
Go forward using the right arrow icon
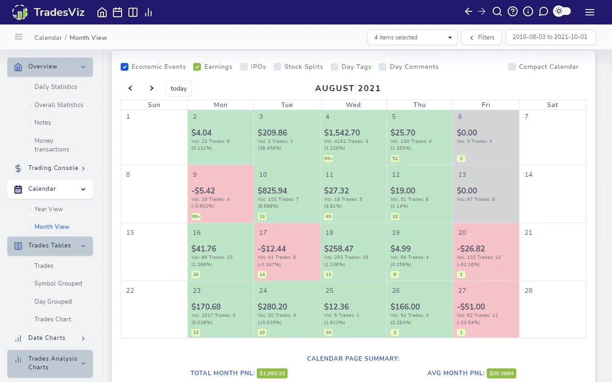coord(482,12)
